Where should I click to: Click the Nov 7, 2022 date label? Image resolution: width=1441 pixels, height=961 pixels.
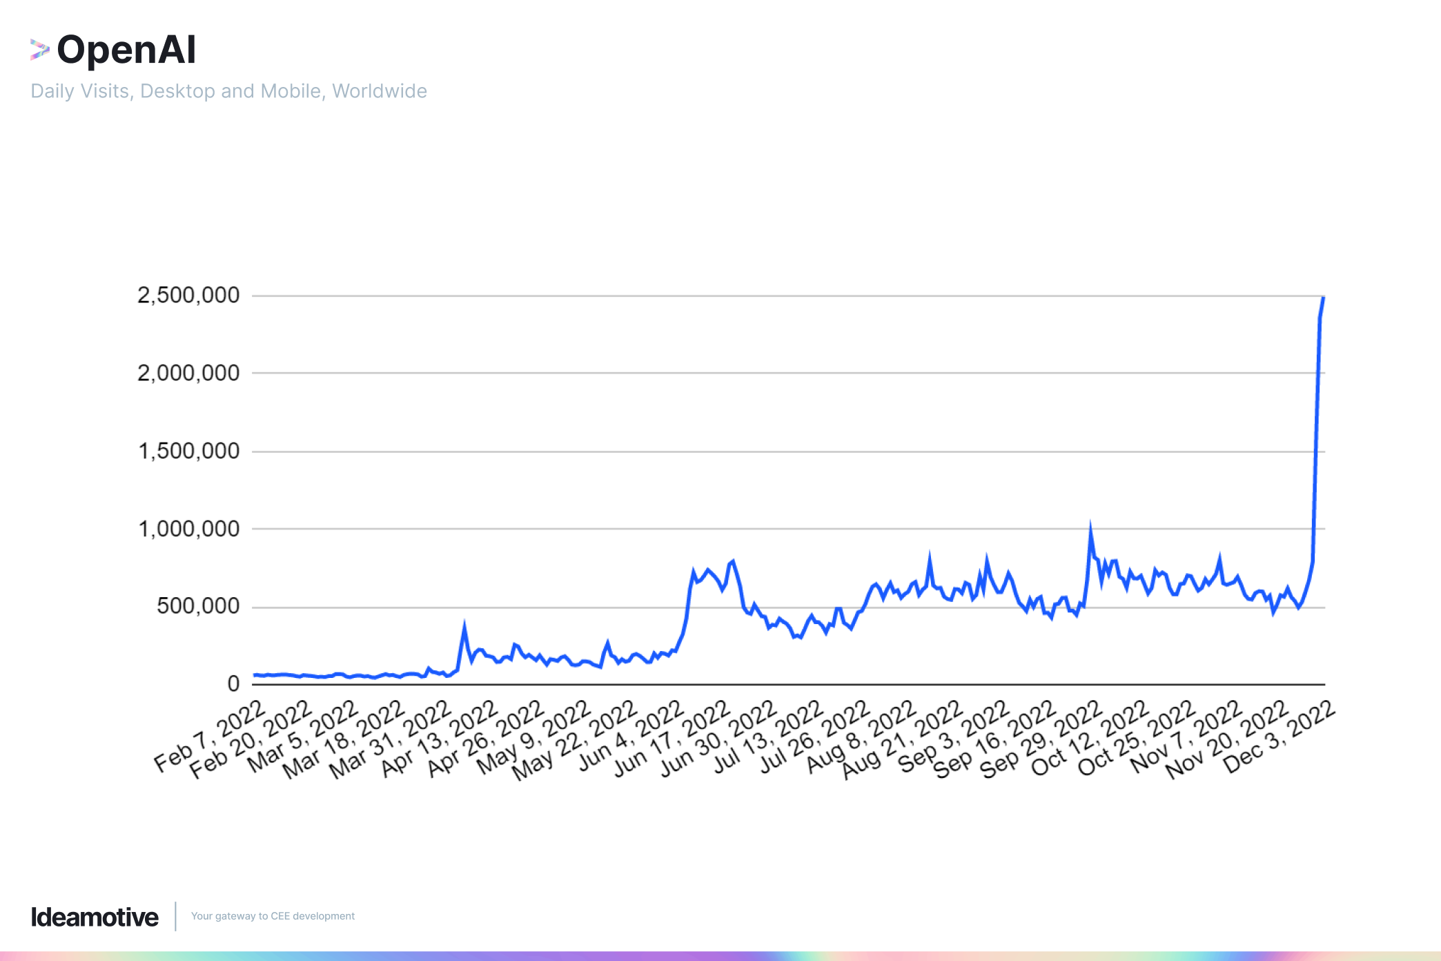tap(1186, 736)
